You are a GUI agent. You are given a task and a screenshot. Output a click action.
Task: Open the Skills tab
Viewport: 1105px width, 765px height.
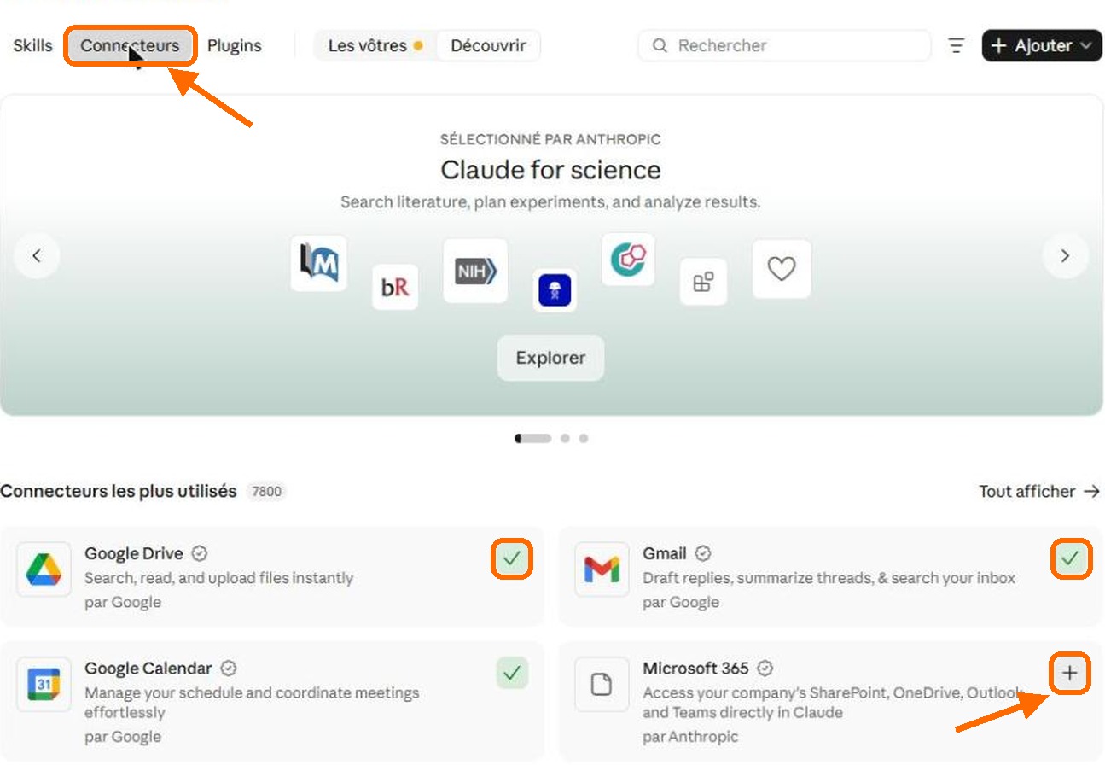32,46
